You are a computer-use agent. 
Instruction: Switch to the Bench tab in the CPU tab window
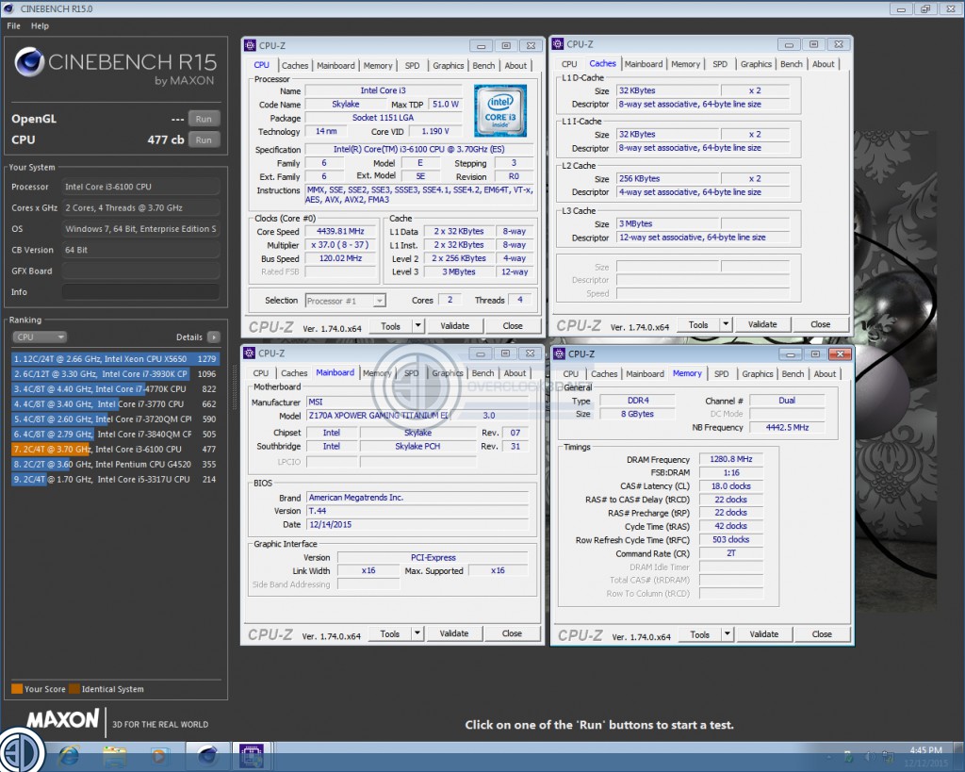click(483, 65)
